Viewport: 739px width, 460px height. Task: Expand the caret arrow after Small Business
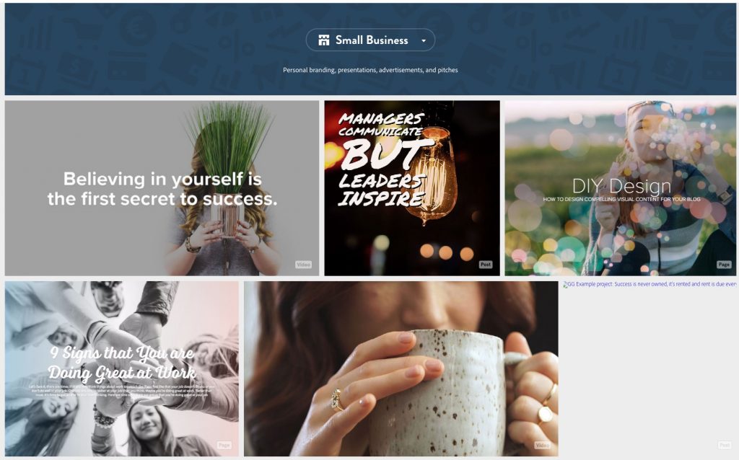423,40
